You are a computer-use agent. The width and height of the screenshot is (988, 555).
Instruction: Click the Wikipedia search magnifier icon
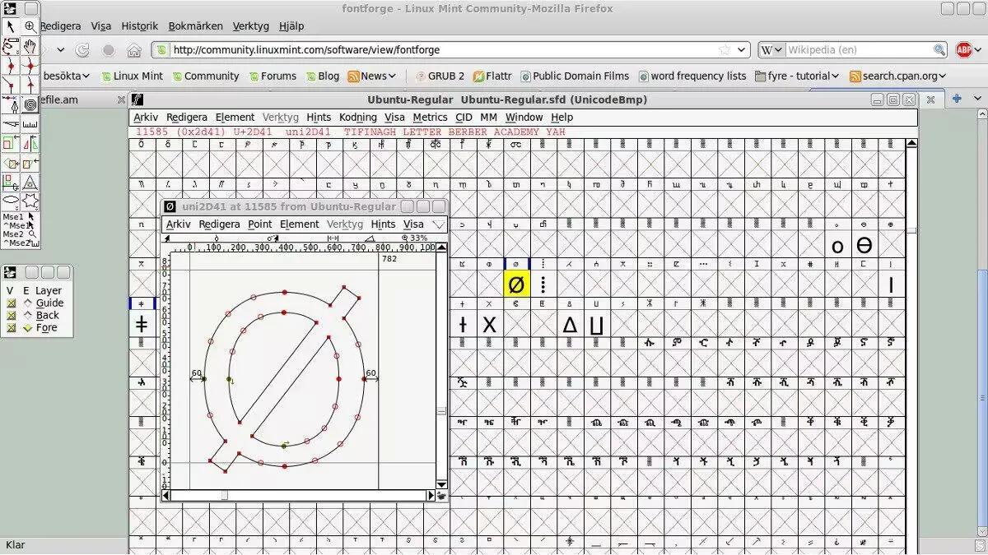939,50
